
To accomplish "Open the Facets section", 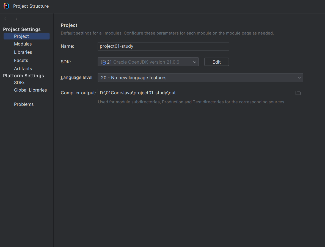I will [x=21, y=60].
